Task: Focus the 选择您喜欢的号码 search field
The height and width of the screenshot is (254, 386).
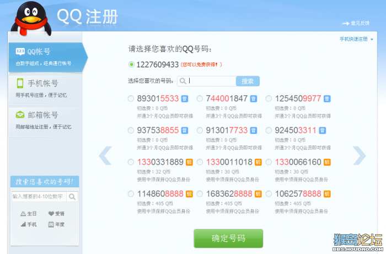Action: tap(207, 81)
